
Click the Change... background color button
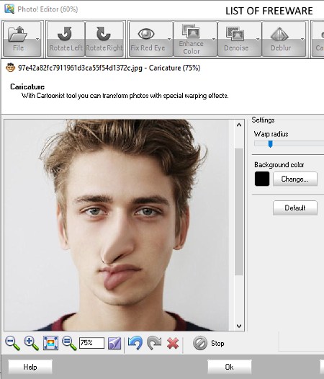pos(295,179)
